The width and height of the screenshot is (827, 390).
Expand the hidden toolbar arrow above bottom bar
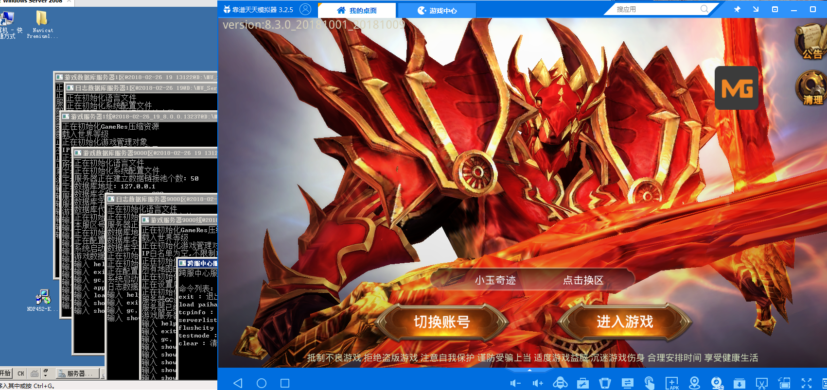[529, 370]
